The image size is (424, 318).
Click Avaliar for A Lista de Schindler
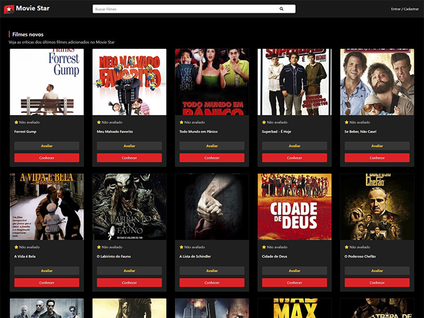[212, 271]
